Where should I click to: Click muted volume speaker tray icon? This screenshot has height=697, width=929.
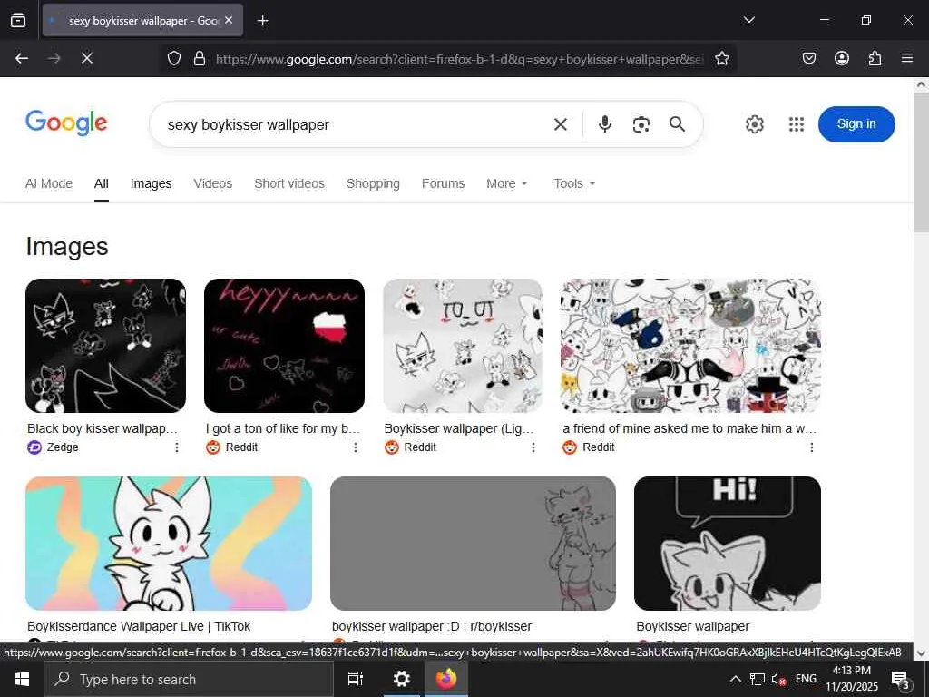point(778,680)
